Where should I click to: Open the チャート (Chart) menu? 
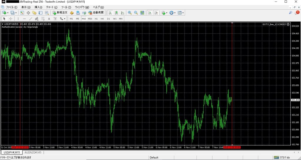point(52,7)
